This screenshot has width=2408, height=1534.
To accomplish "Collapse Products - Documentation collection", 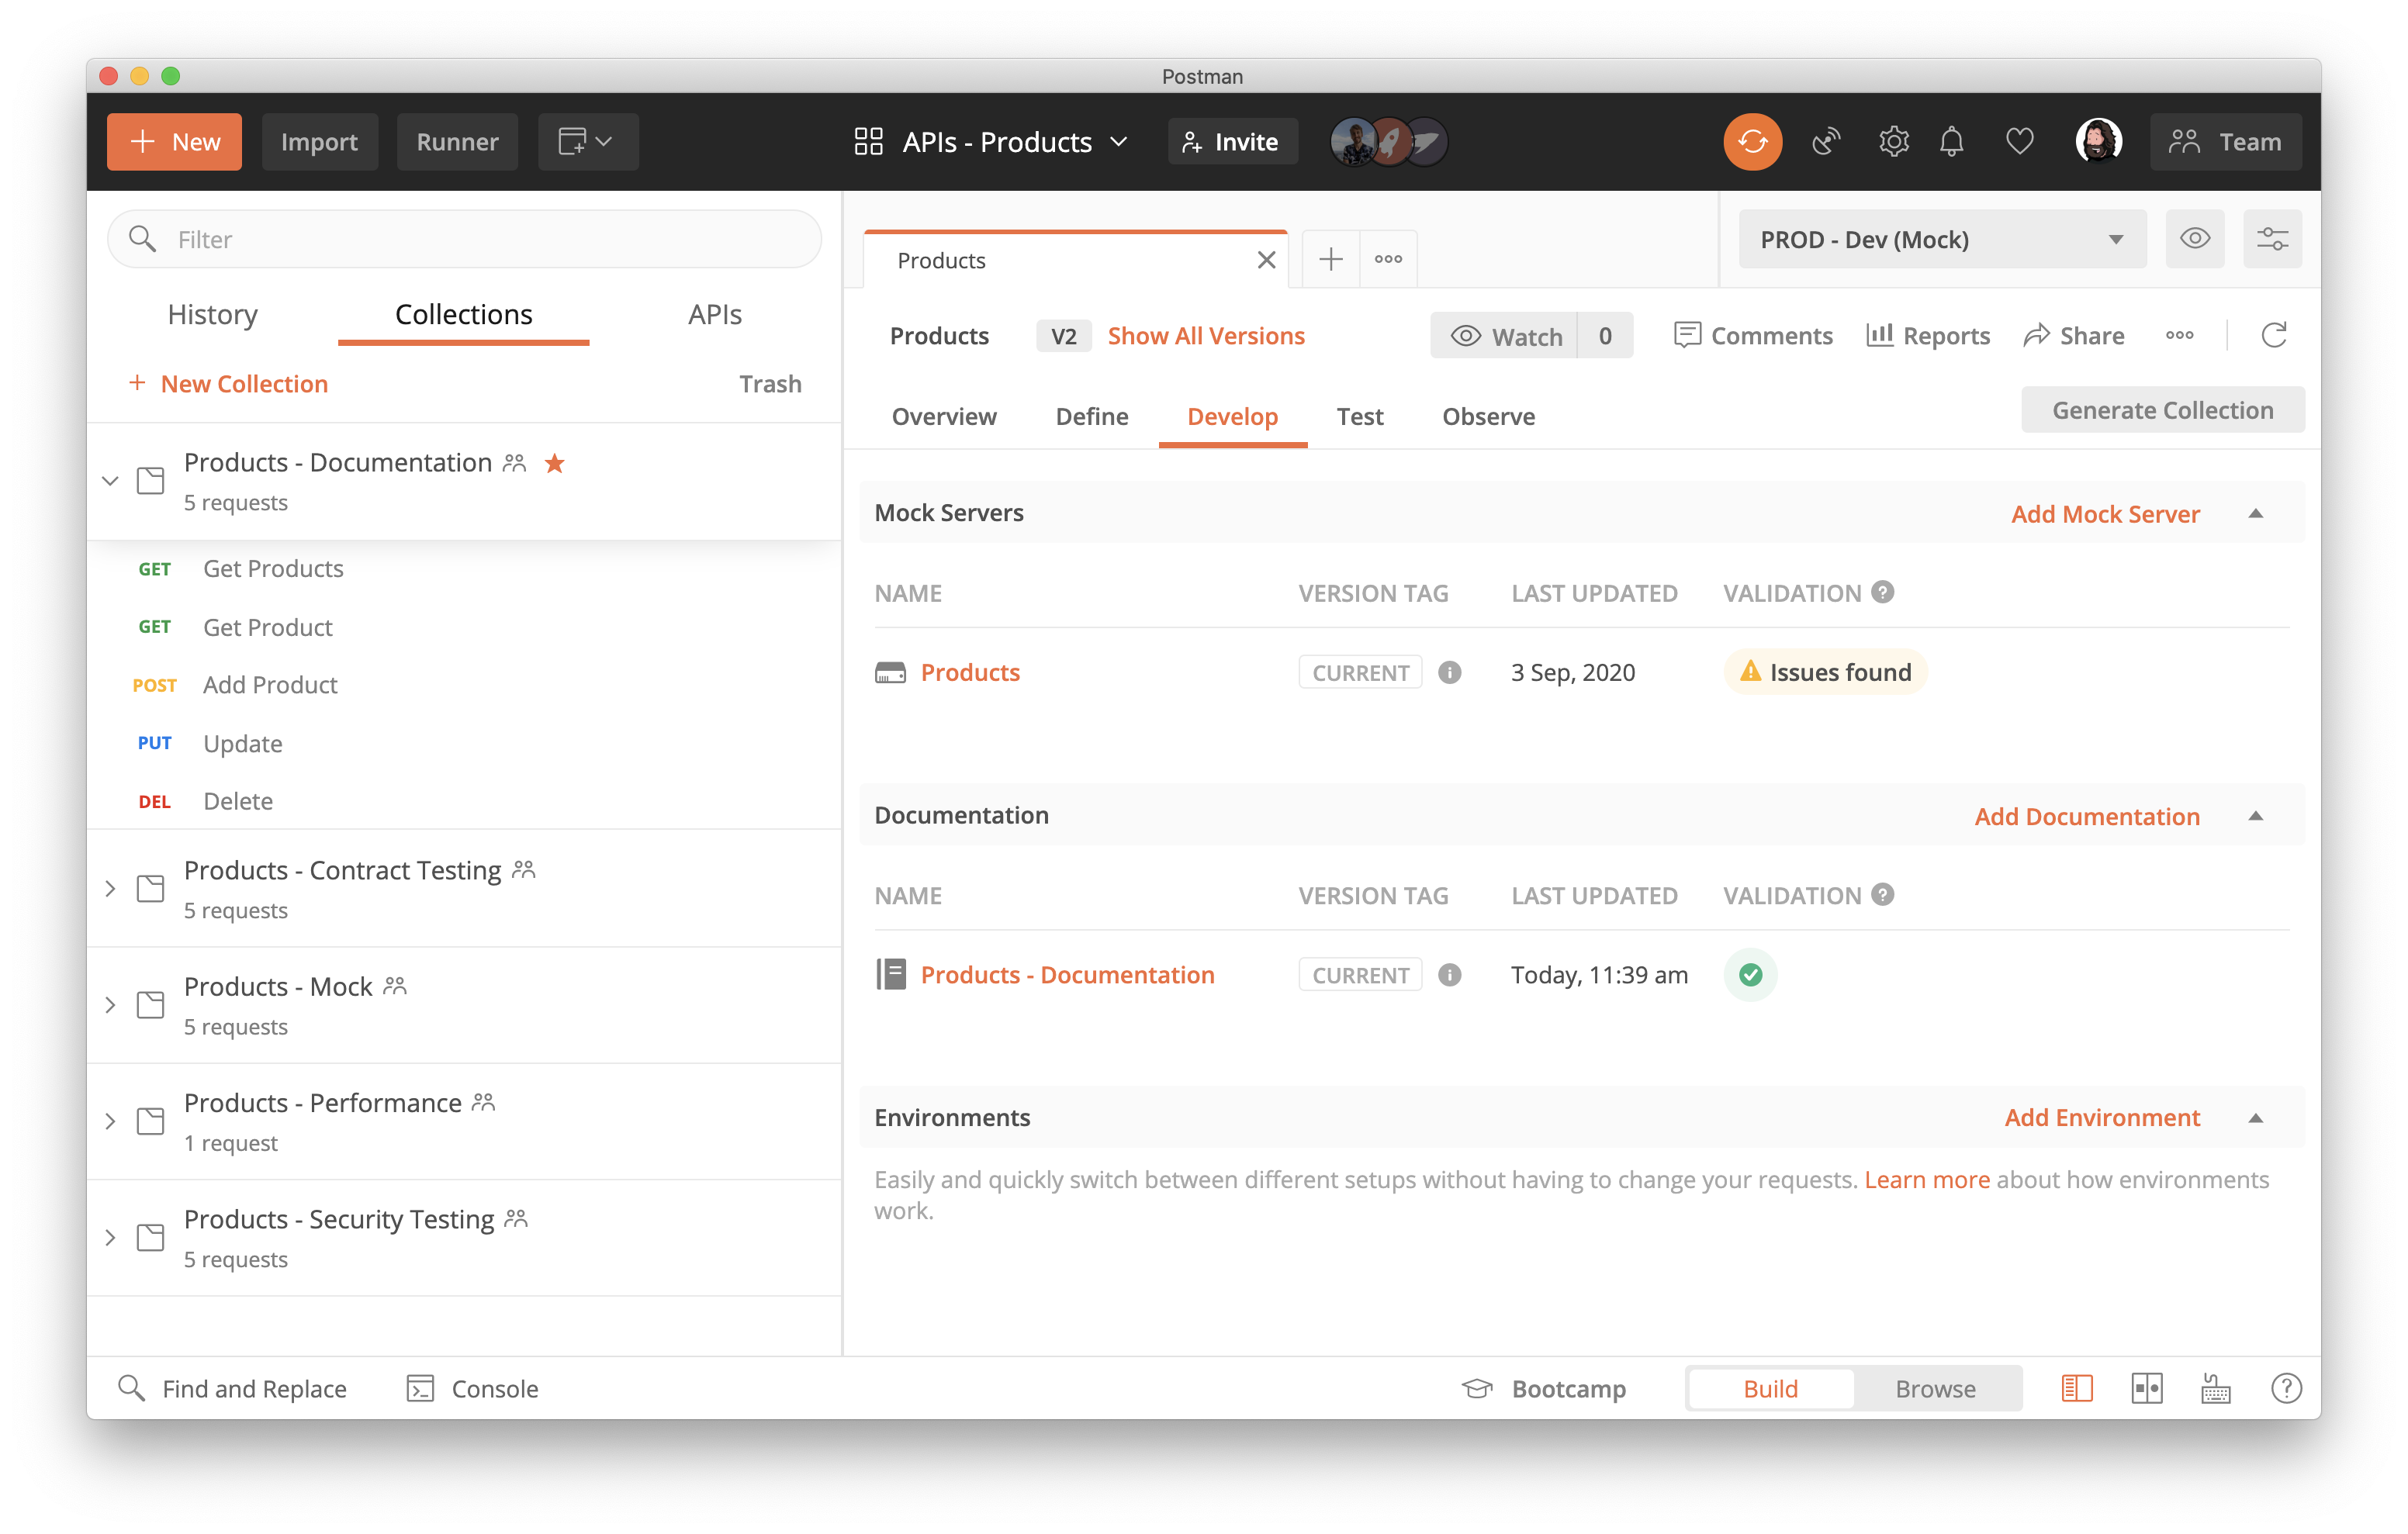I will pyautogui.click(x=110, y=481).
